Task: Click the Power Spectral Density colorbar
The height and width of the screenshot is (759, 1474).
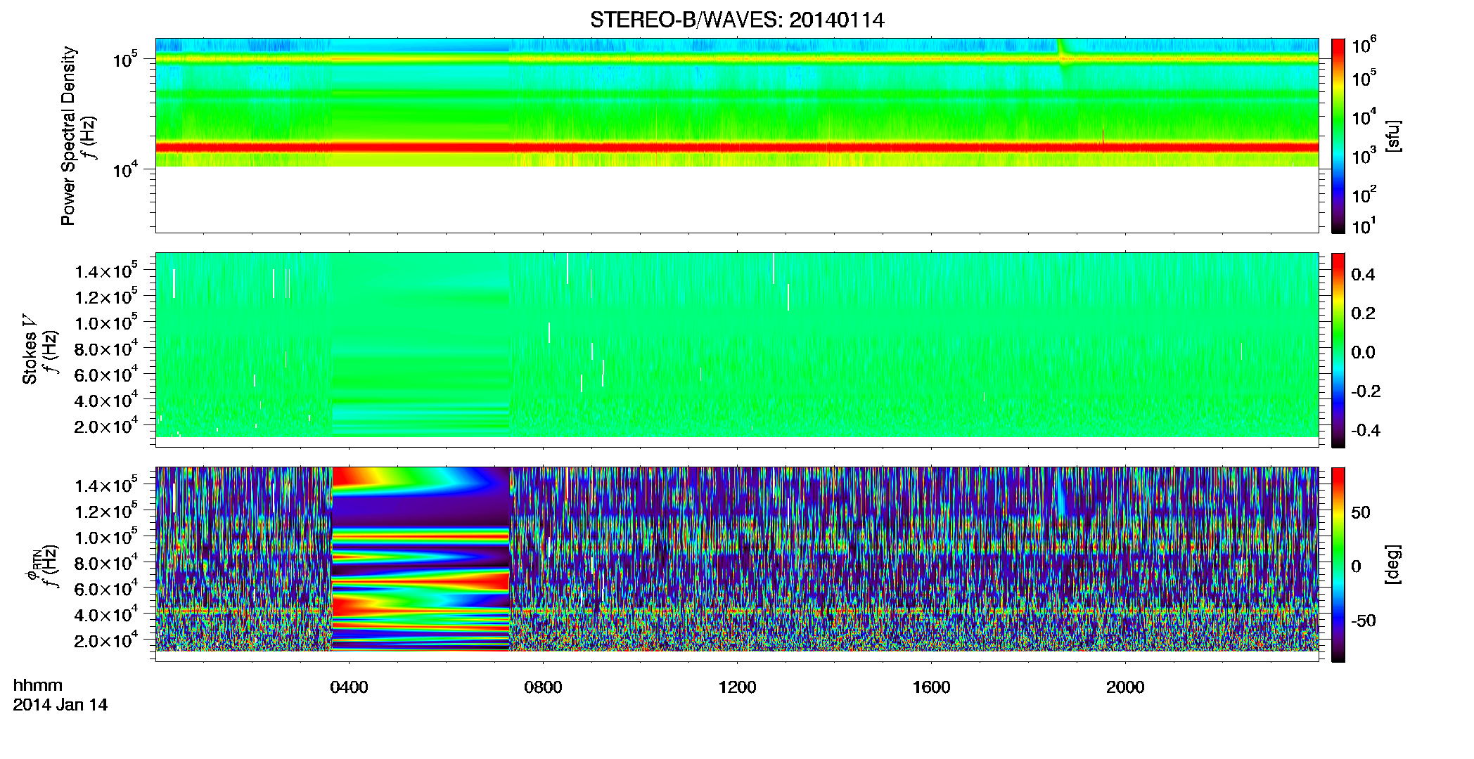Action: click(x=1338, y=136)
